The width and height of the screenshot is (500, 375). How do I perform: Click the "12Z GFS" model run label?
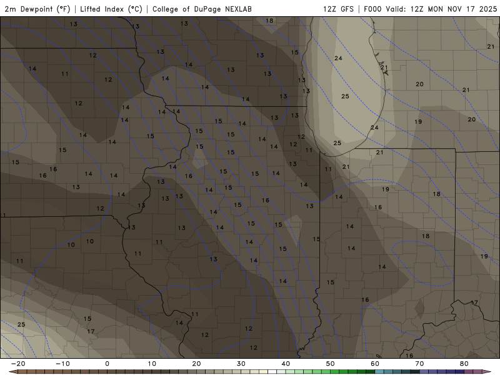(338, 9)
